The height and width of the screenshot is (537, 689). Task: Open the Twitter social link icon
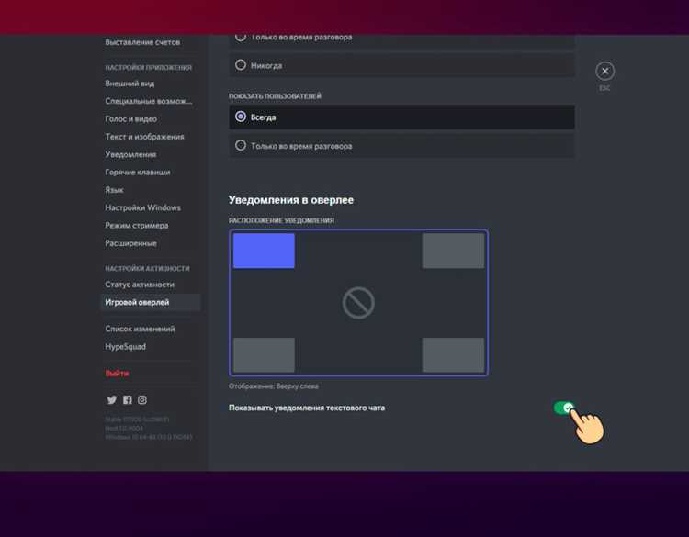pyautogui.click(x=111, y=399)
